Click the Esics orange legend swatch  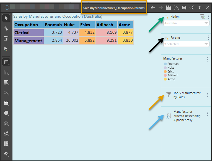165,72
